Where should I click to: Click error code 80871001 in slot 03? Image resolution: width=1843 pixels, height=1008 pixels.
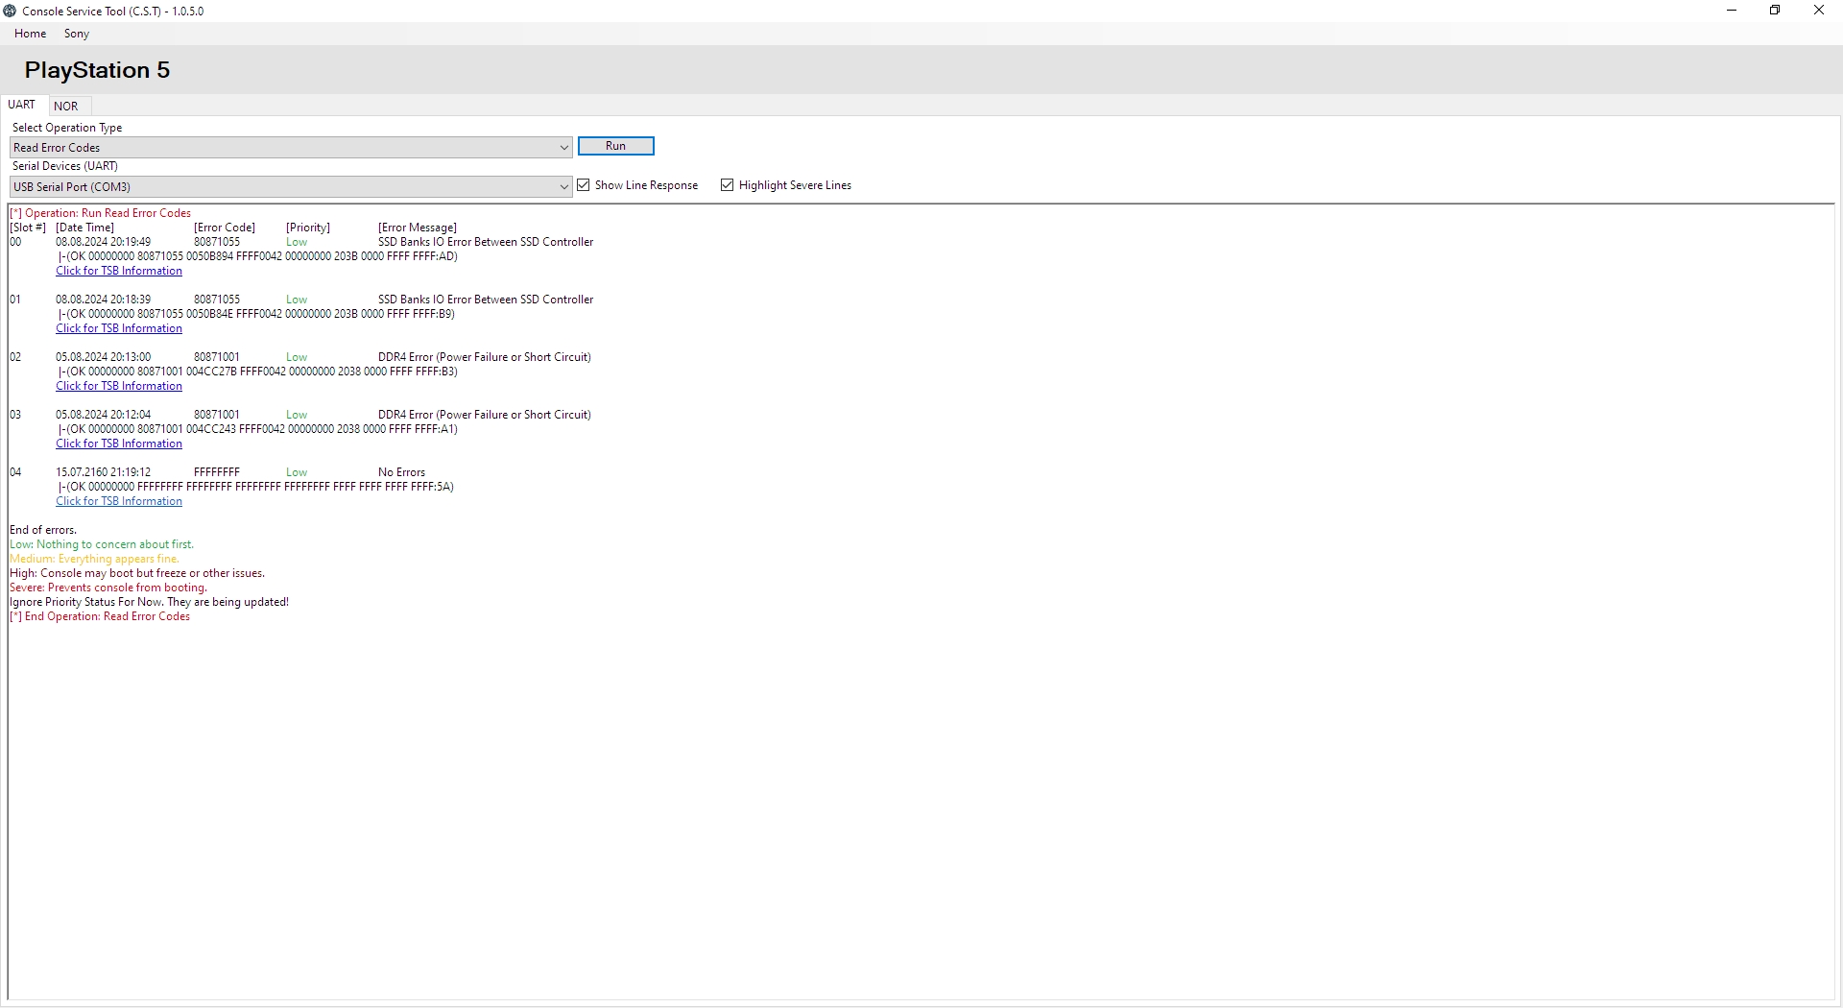click(217, 415)
